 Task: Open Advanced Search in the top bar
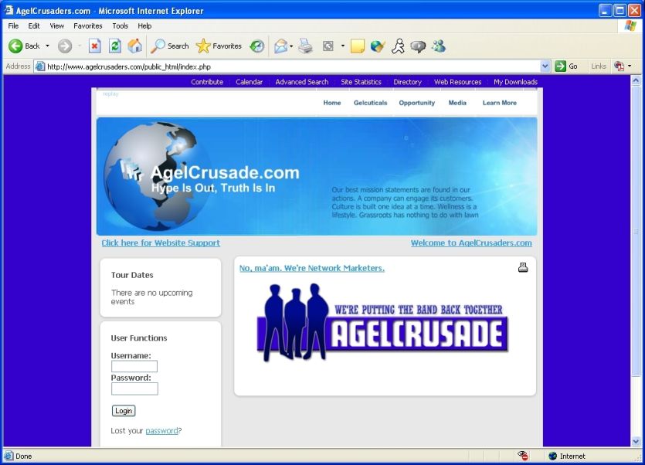(x=301, y=82)
